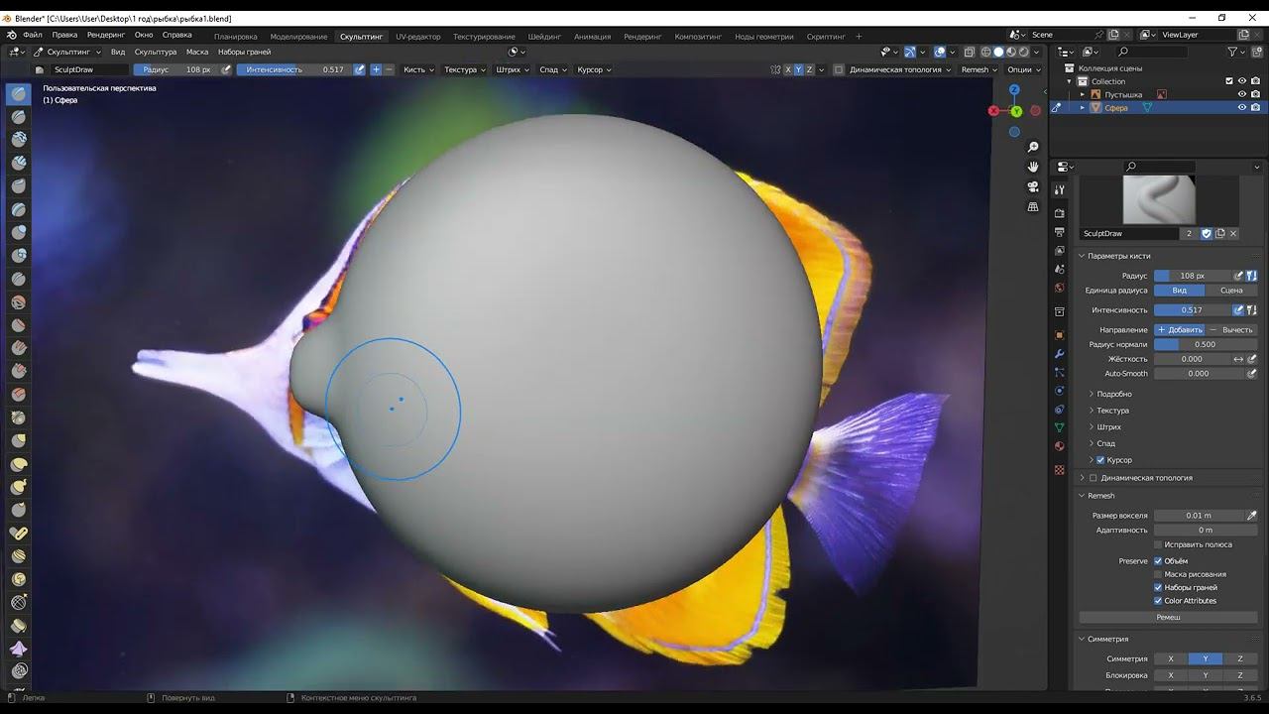1269x714 pixels.
Task: Toggle camera view with the camera gizmo
Action: point(1033,186)
